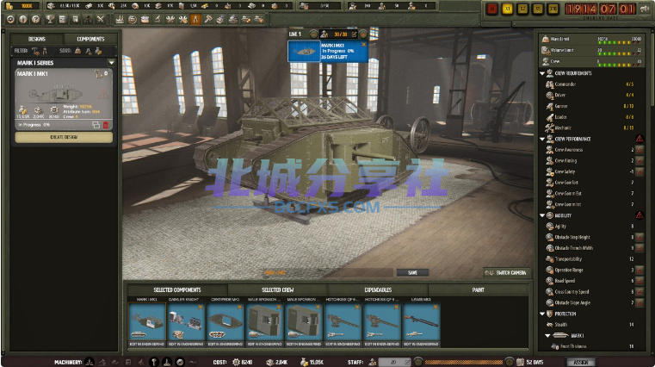Click the megaphone icon beside the date

tap(646, 9)
